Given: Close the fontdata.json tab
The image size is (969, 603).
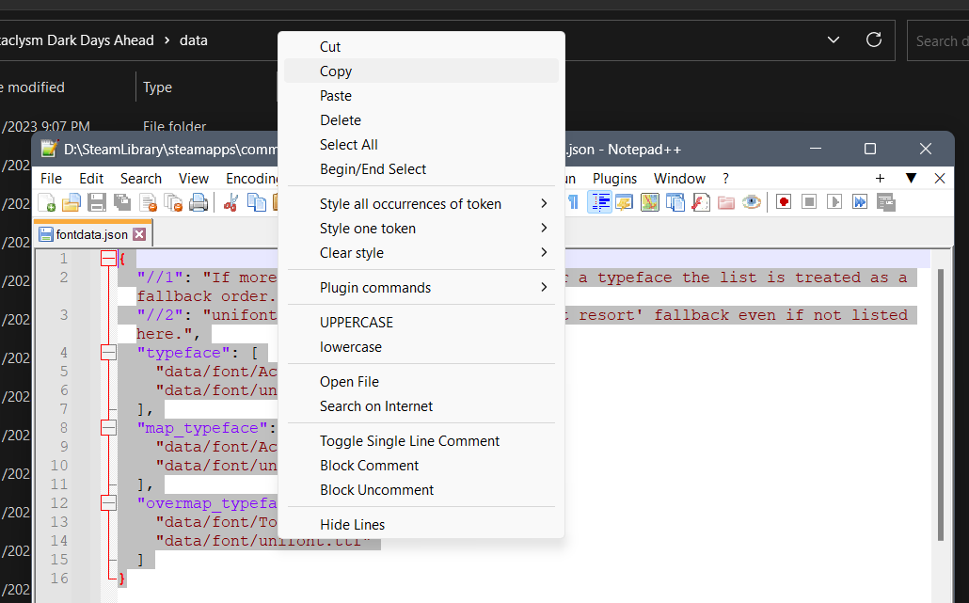Looking at the screenshot, I should (139, 234).
